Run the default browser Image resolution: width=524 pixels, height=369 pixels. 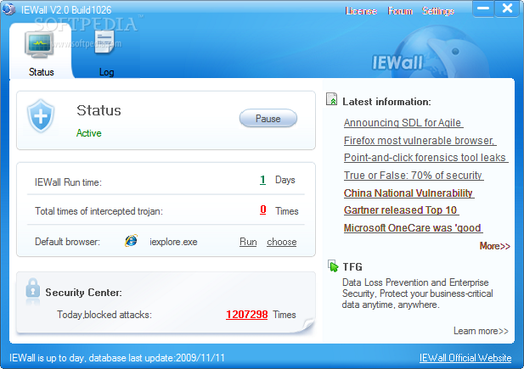click(x=248, y=242)
